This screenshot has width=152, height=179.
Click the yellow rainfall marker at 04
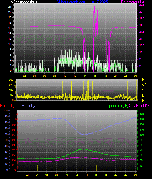coord(38,168)
